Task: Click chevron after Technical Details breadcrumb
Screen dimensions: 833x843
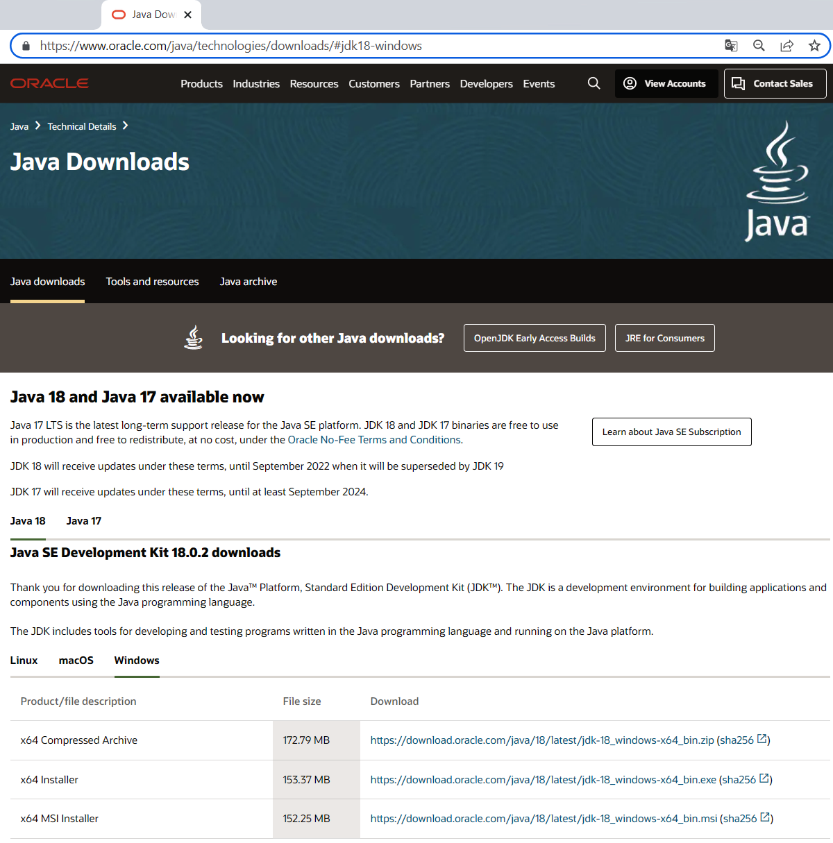Action: pos(125,126)
